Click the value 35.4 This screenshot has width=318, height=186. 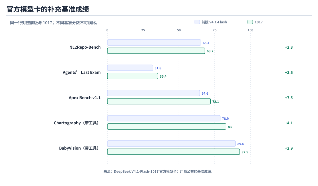163,77
